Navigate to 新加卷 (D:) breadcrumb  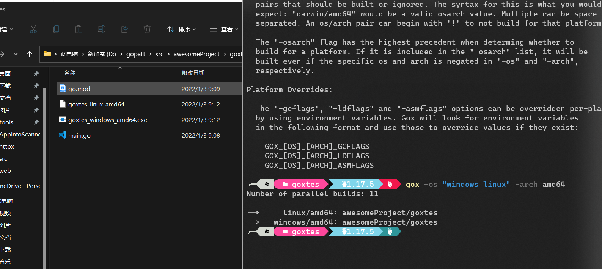point(102,54)
